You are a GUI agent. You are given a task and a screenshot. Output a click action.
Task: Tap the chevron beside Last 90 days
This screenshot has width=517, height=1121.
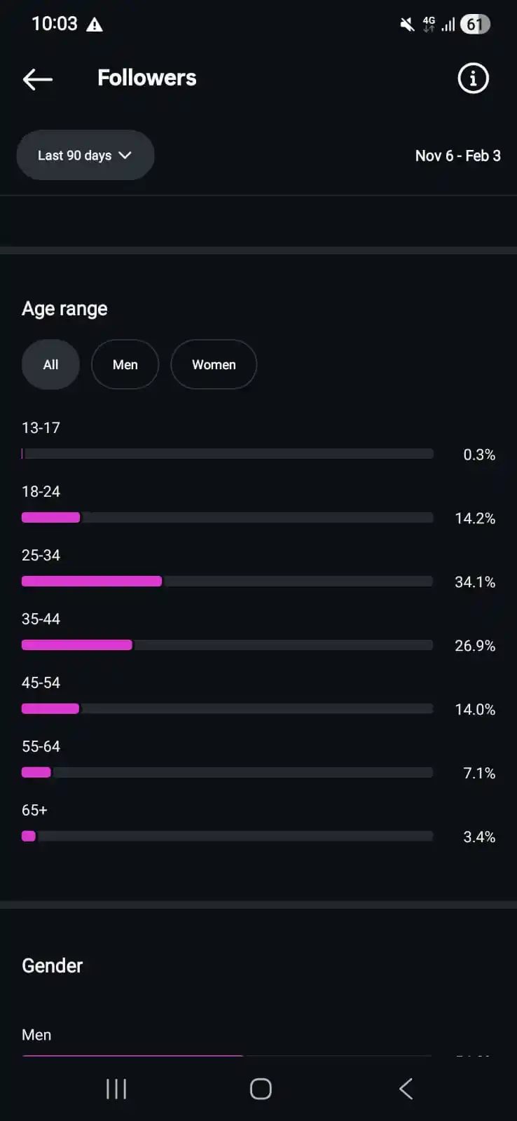point(125,155)
